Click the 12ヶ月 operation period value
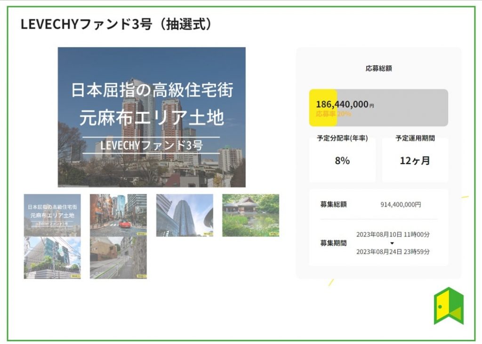This screenshot has width=482, height=344. tap(415, 161)
